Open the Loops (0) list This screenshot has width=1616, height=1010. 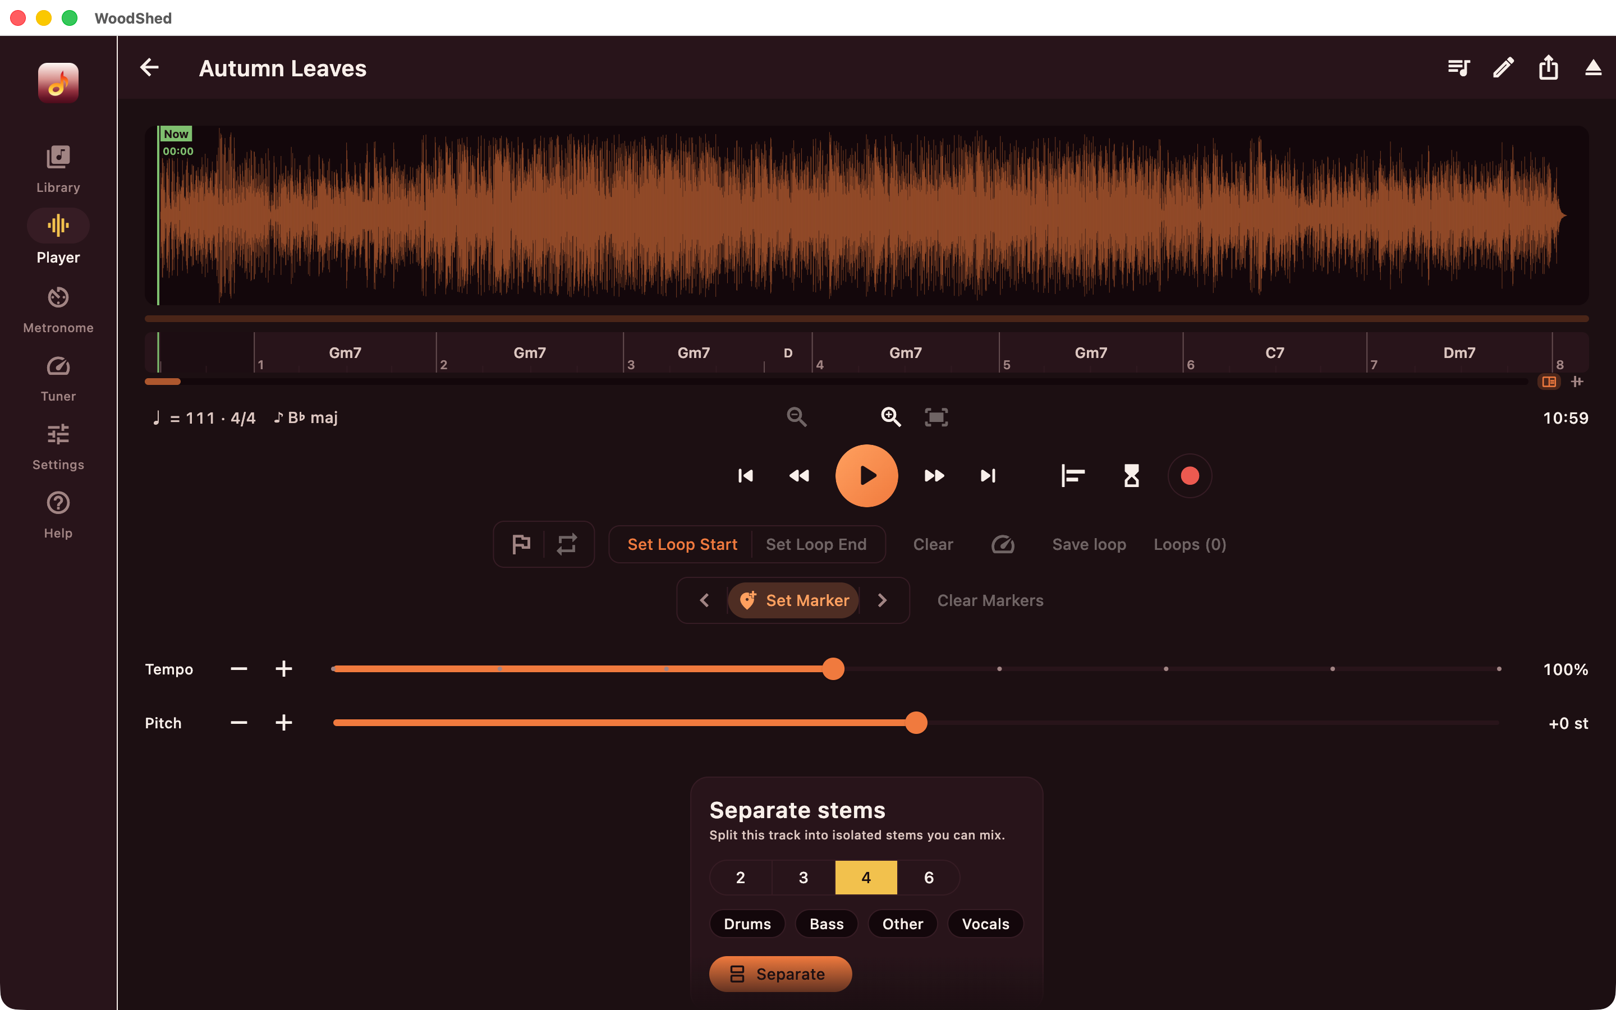[1190, 544]
